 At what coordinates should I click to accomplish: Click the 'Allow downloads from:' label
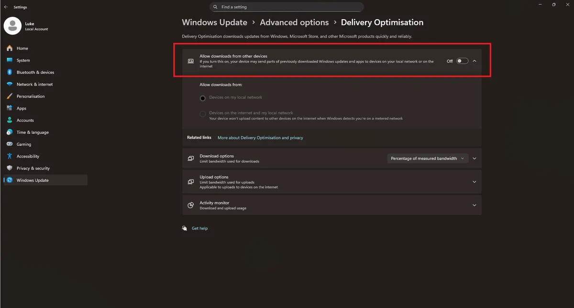pyautogui.click(x=221, y=85)
